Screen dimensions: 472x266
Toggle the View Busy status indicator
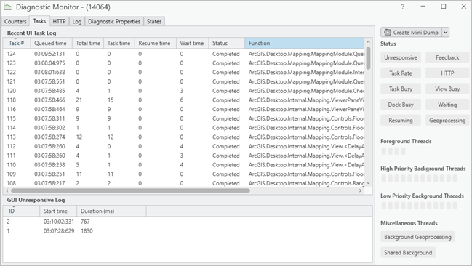coord(447,89)
